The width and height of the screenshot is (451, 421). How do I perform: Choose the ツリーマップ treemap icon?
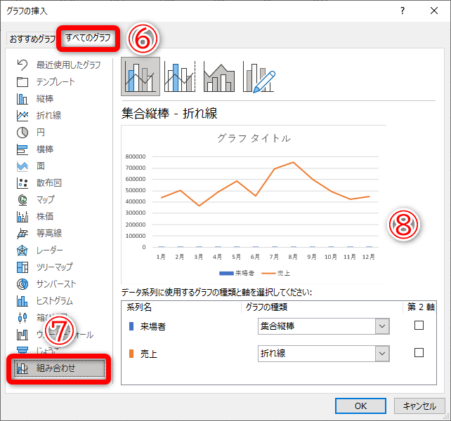(22, 267)
